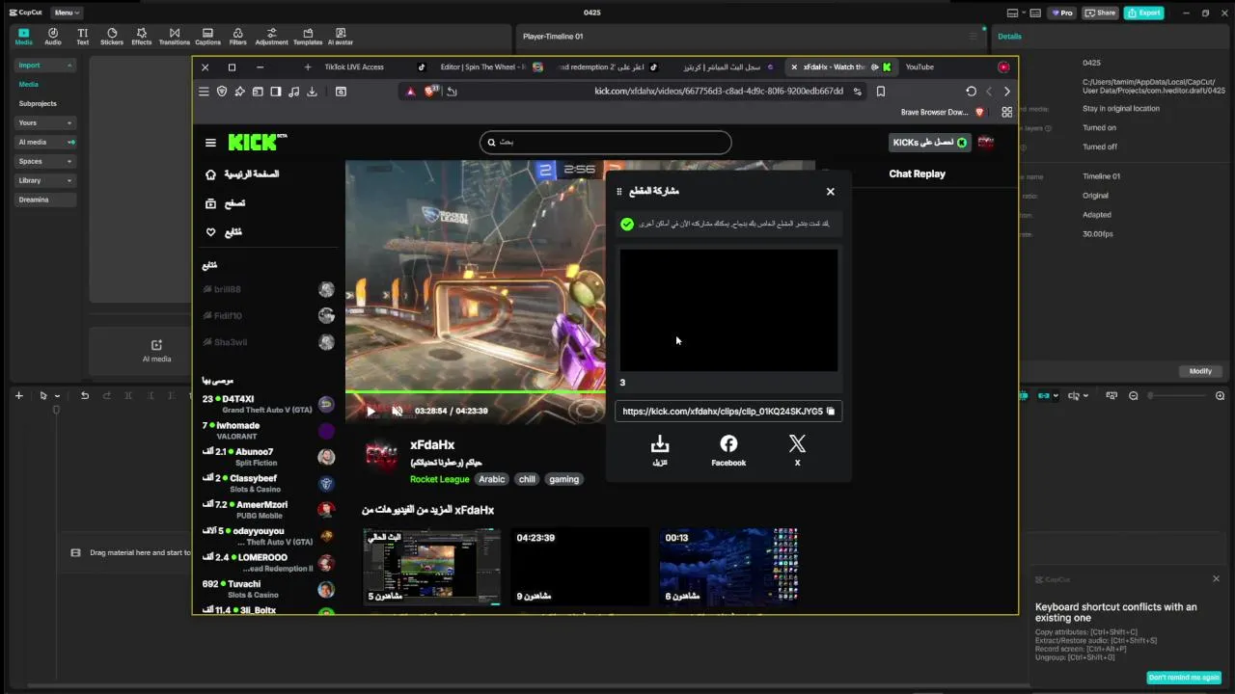1235x694 pixels.
Task: Play the Kick video
Action: point(370,411)
